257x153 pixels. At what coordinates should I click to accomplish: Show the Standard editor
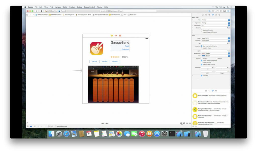pyautogui.click(x=210, y=11)
